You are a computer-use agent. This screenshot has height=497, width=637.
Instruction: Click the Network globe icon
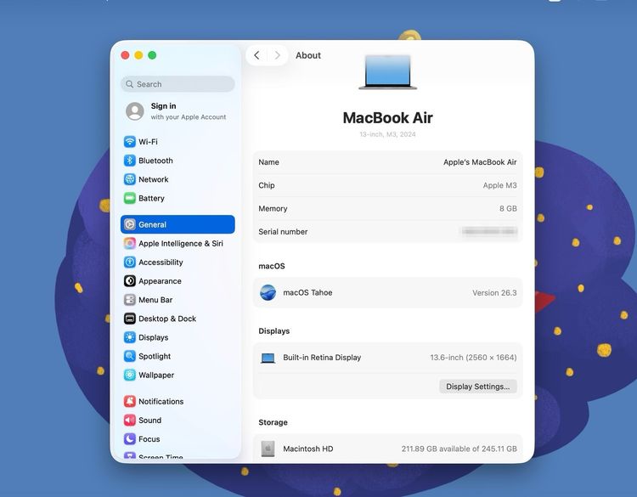[130, 179]
